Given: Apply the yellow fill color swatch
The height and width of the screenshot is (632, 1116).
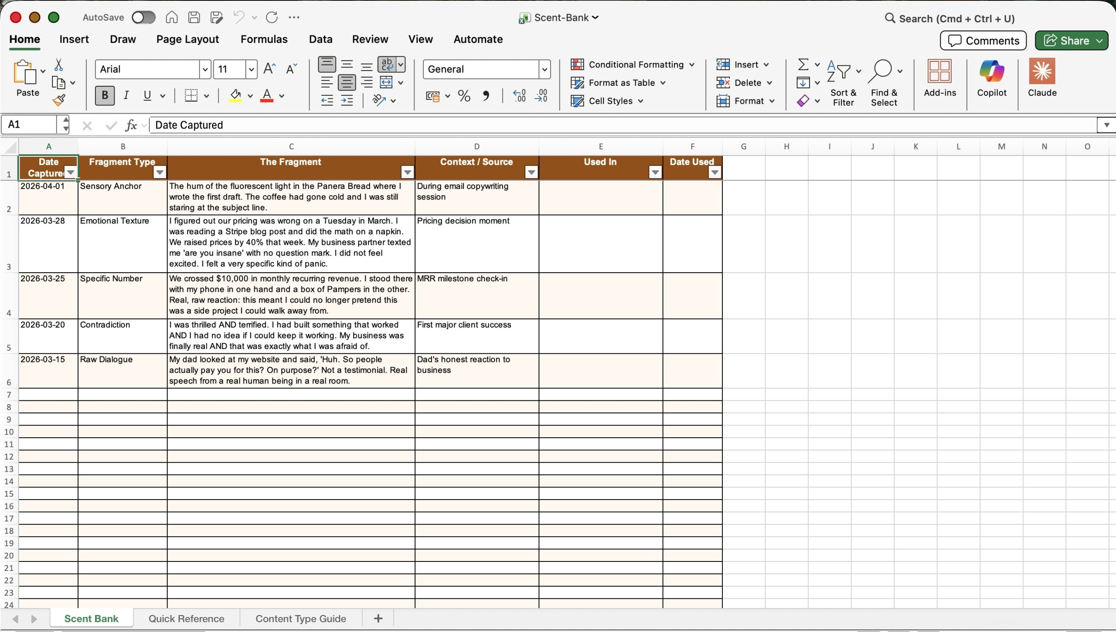Looking at the screenshot, I should [x=235, y=96].
